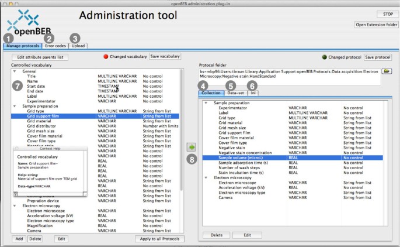Collapse the General vocabulary group

pos(15,71)
